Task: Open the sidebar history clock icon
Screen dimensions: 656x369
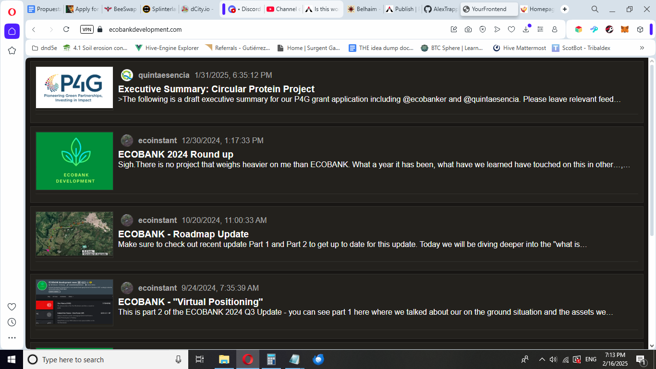Action: click(12, 322)
